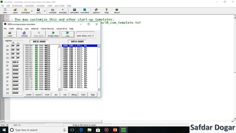The image size is (236, 133).
Task: Open the calculator tool
Action: (x=74, y=11)
